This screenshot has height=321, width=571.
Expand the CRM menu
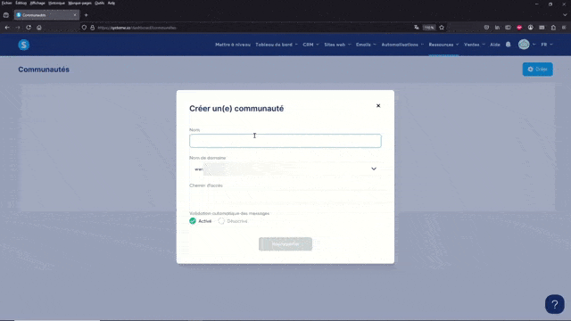pyautogui.click(x=310, y=45)
